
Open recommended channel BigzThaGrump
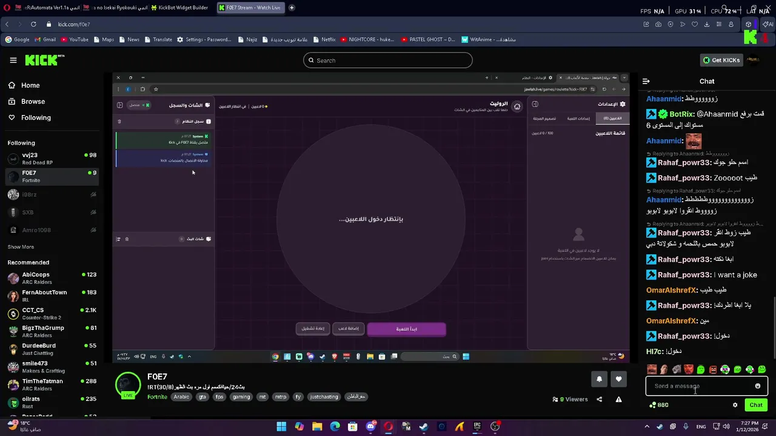[x=52, y=331]
